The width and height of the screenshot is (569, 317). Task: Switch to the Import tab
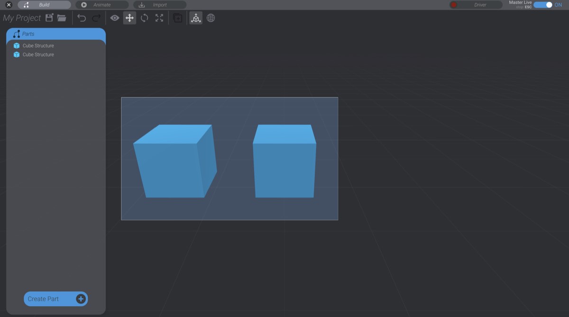click(x=159, y=5)
